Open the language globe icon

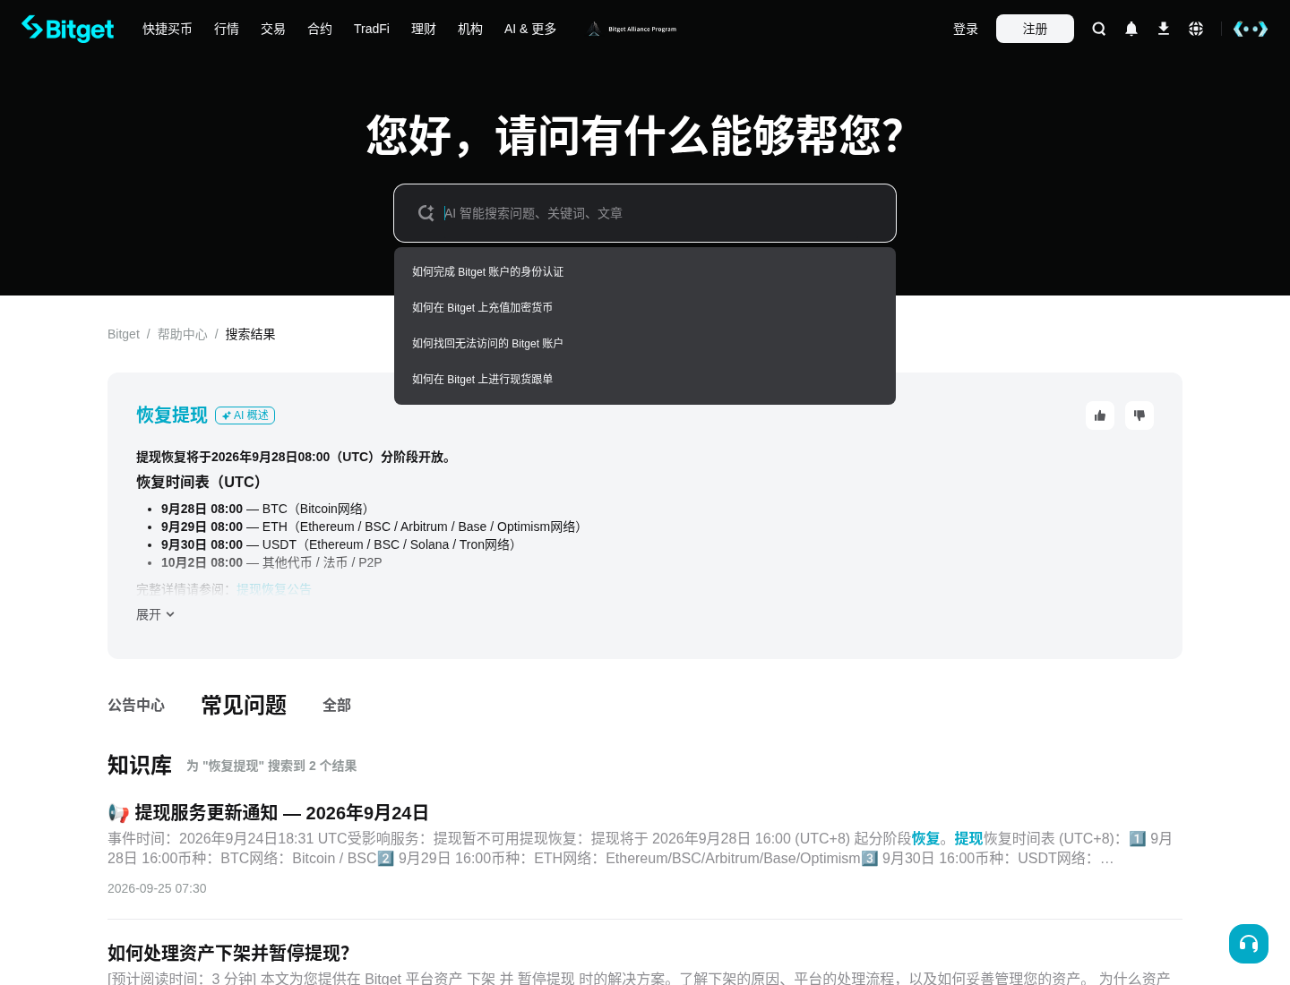pos(1196,29)
